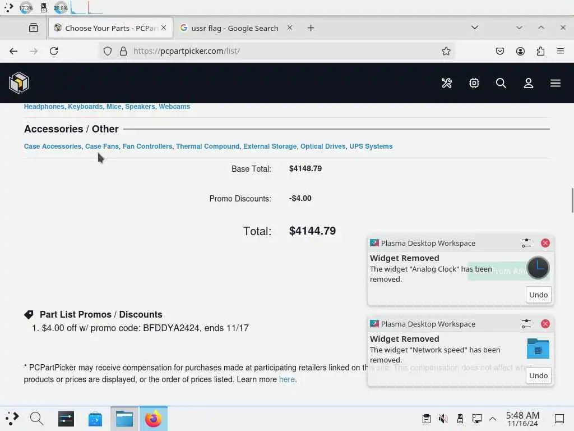Open the Keyboards link

point(85,106)
